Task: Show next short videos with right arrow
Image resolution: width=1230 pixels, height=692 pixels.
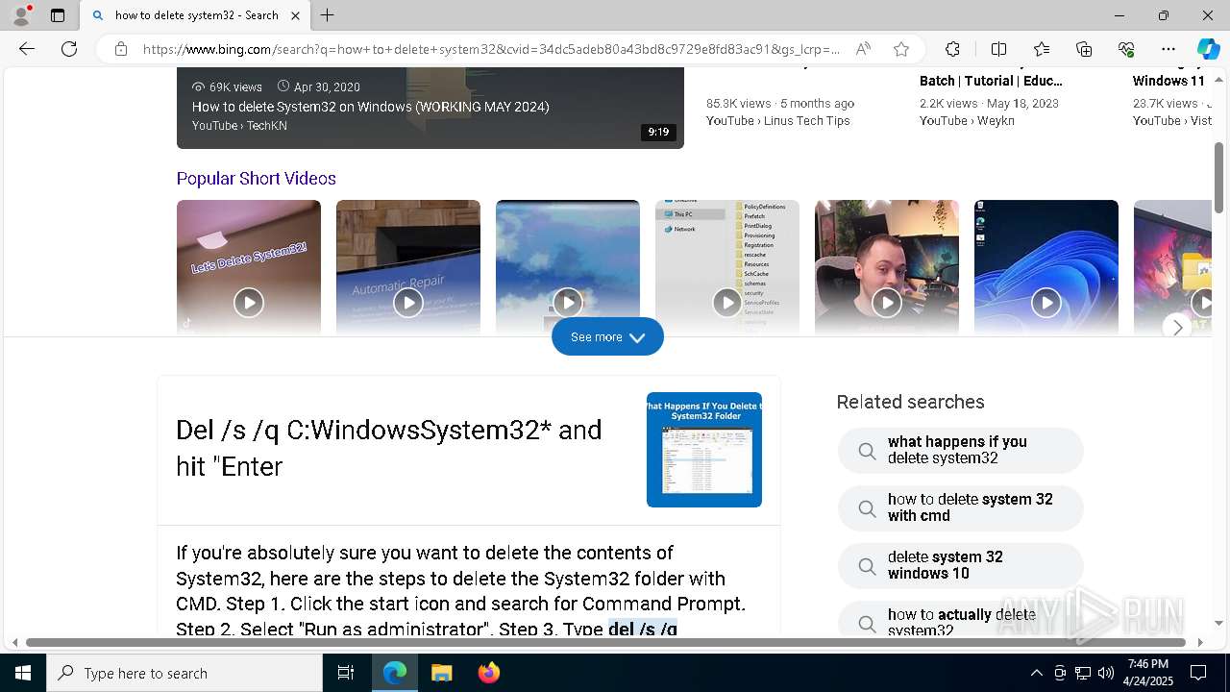Action: pyautogui.click(x=1177, y=327)
